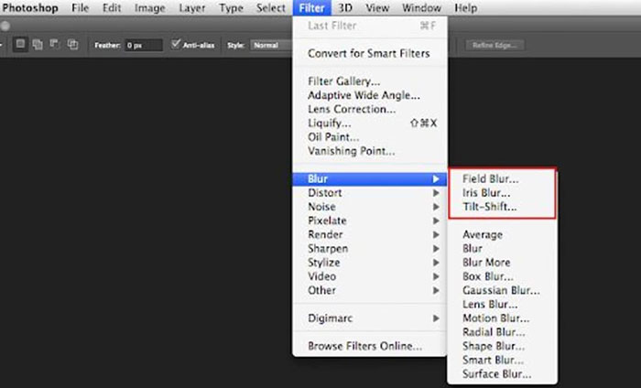Select Blur More option
641x388 pixels.
(503, 263)
